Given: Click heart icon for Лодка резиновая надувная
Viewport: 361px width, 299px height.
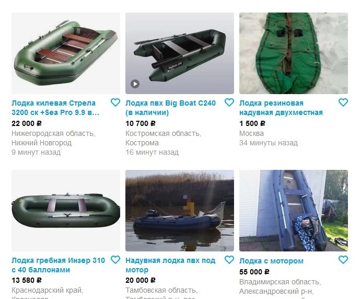Looking at the screenshot, I should click(343, 102).
